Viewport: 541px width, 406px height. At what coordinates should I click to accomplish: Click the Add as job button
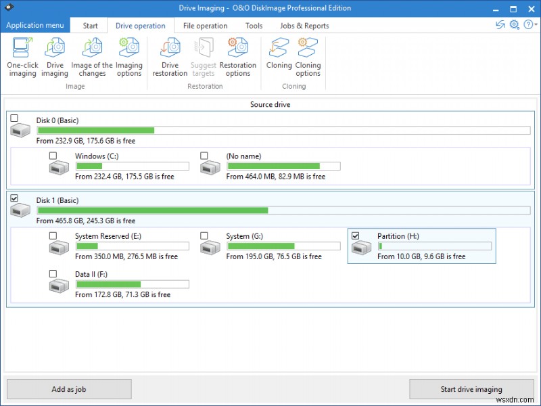(68, 389)
